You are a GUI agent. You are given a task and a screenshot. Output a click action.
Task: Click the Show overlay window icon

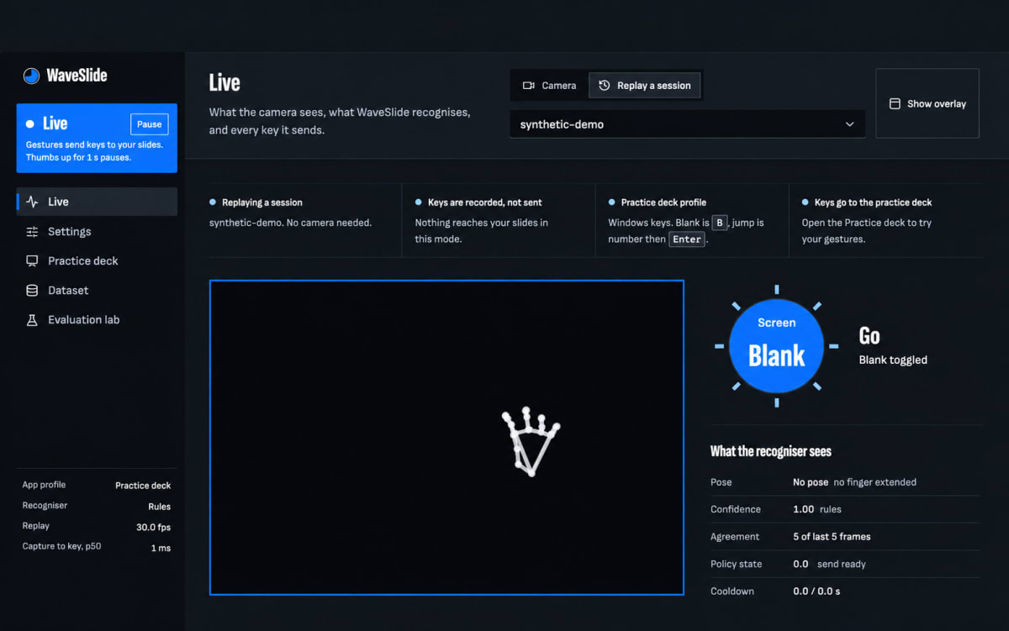tap(895, 103)
